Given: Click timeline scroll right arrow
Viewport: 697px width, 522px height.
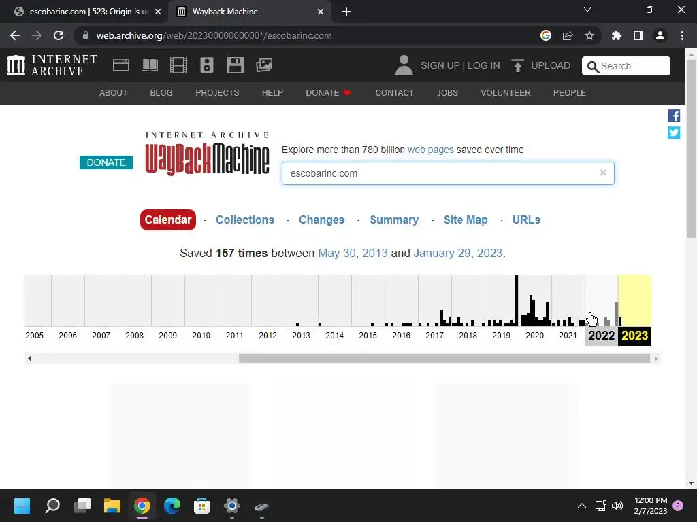Looking at the screenshot, I should point(656,358).
